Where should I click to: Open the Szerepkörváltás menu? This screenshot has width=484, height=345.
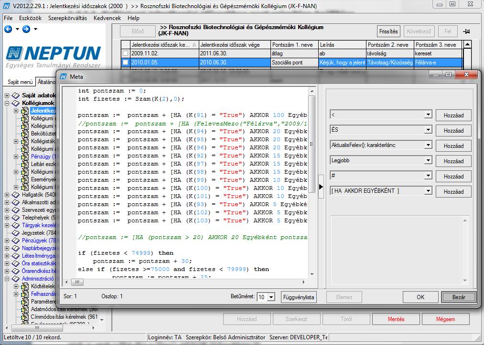point(67,18)
